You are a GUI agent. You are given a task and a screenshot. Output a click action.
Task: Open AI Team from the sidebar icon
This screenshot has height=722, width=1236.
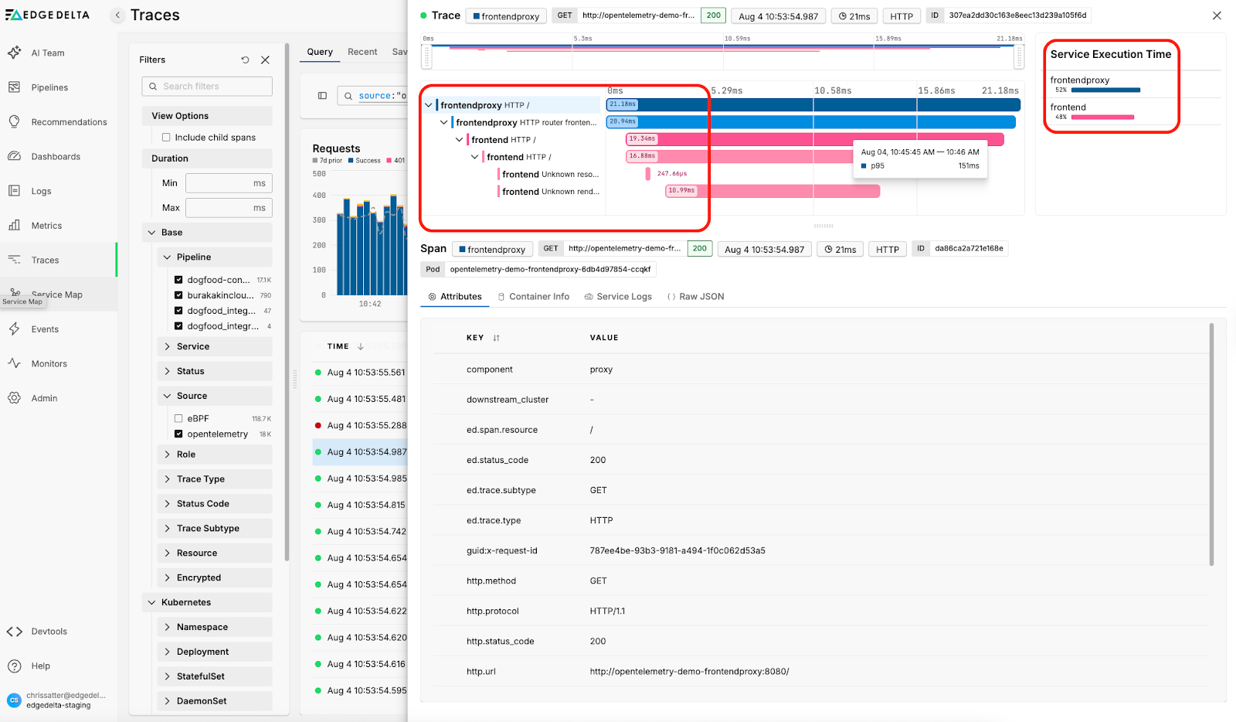pyautogui.click(x=14, y=53)
